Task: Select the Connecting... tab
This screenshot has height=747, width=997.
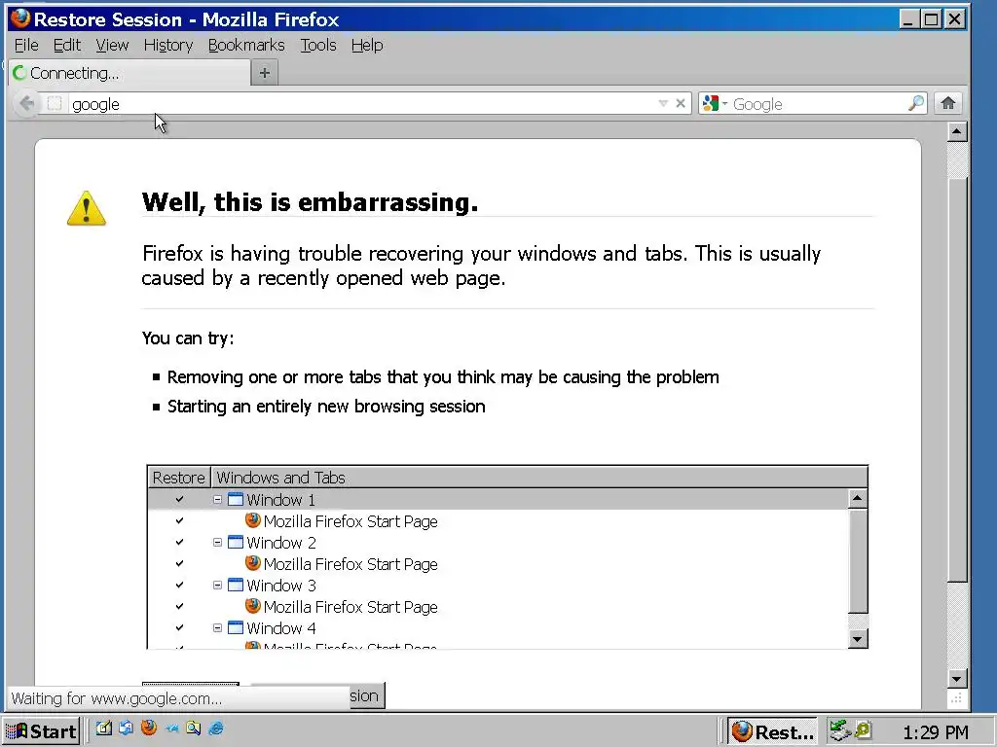Action: [129, 73]
